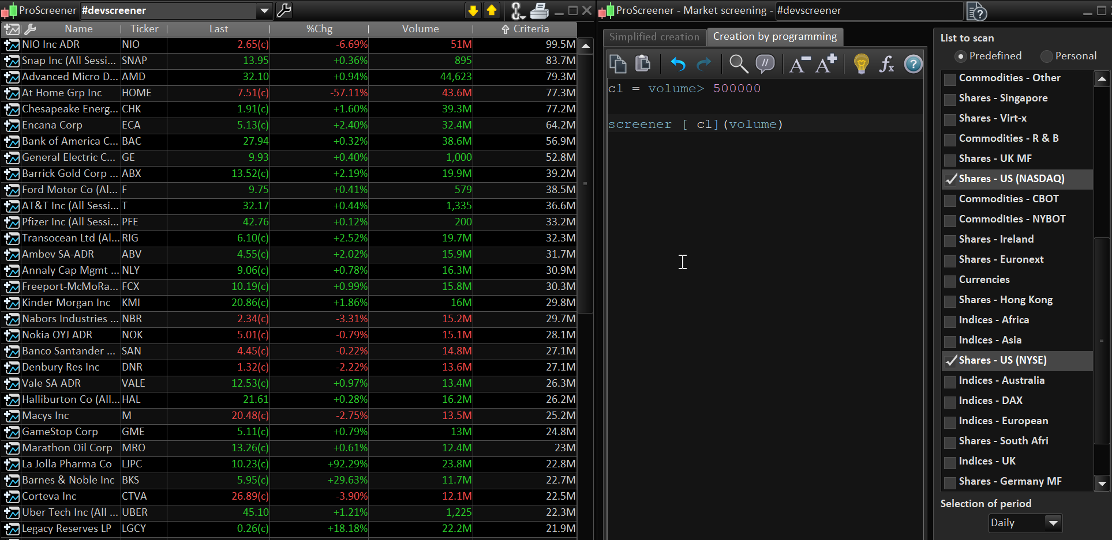The image size is (1112, 540).
Task: Click the printer icon in ProScreener
Action: coord(539,10)
